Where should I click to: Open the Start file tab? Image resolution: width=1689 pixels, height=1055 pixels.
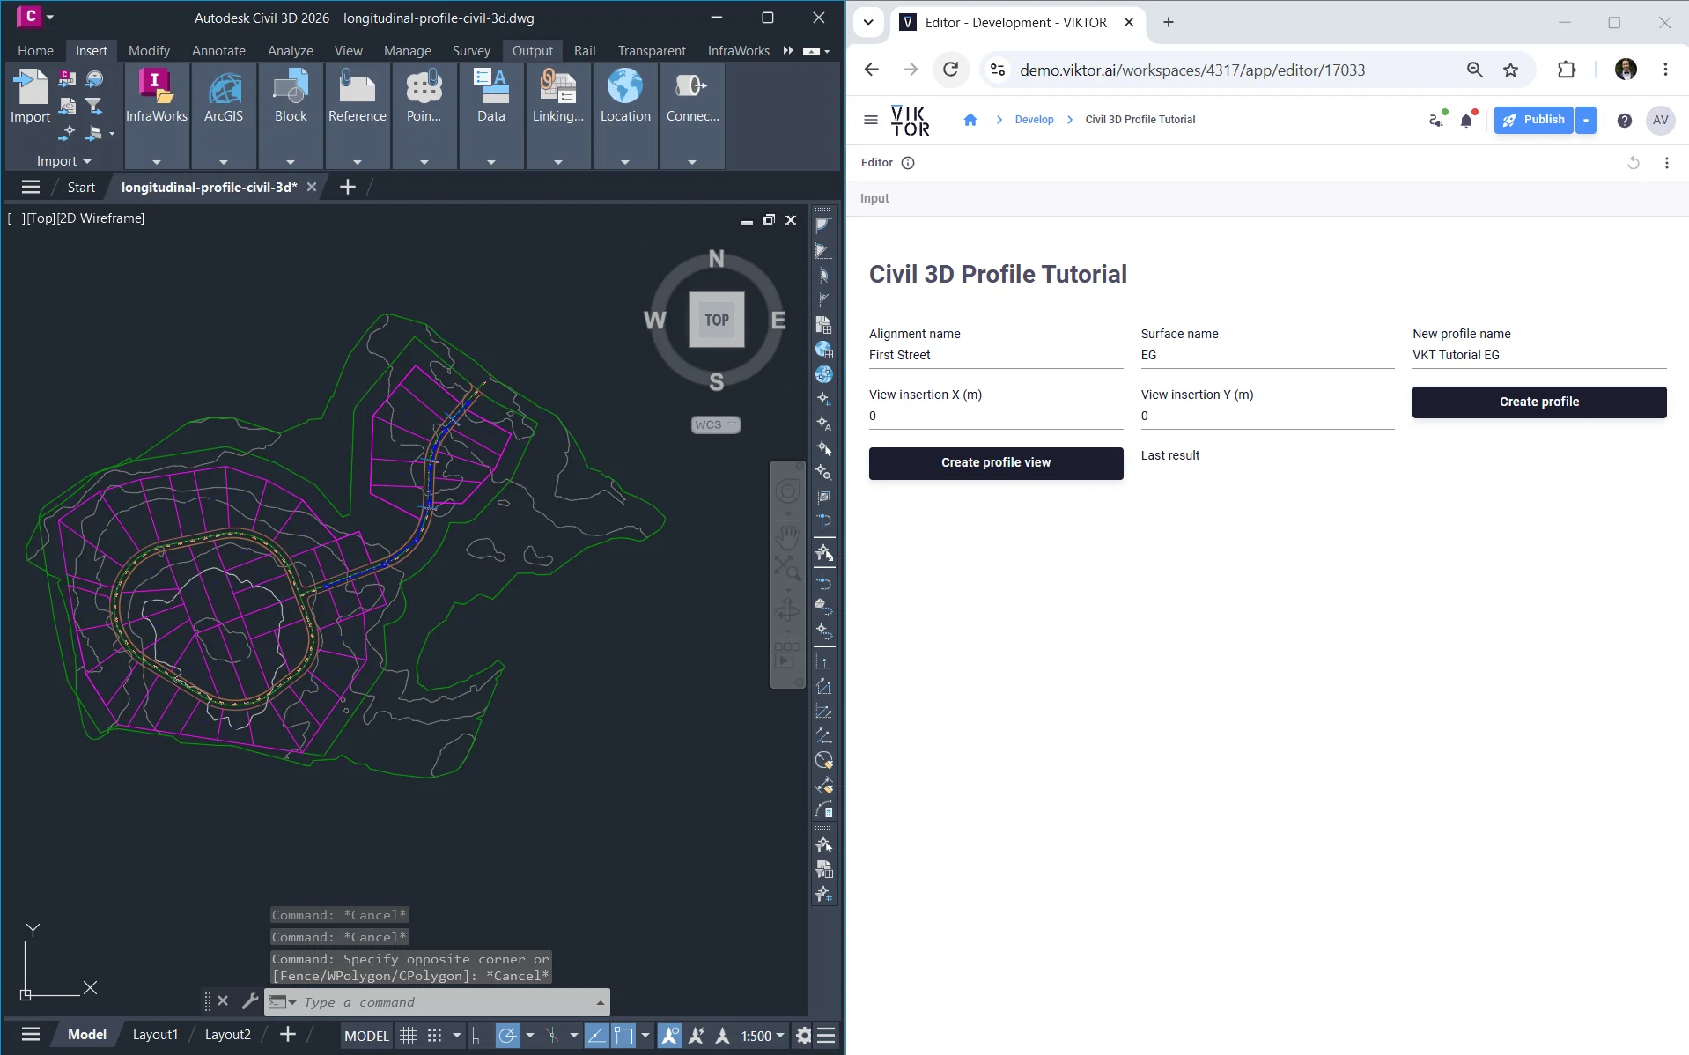[81, 187]
